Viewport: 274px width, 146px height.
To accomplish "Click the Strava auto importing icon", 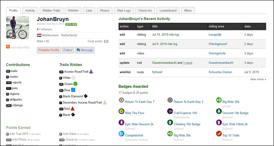I will pos(8,46).
